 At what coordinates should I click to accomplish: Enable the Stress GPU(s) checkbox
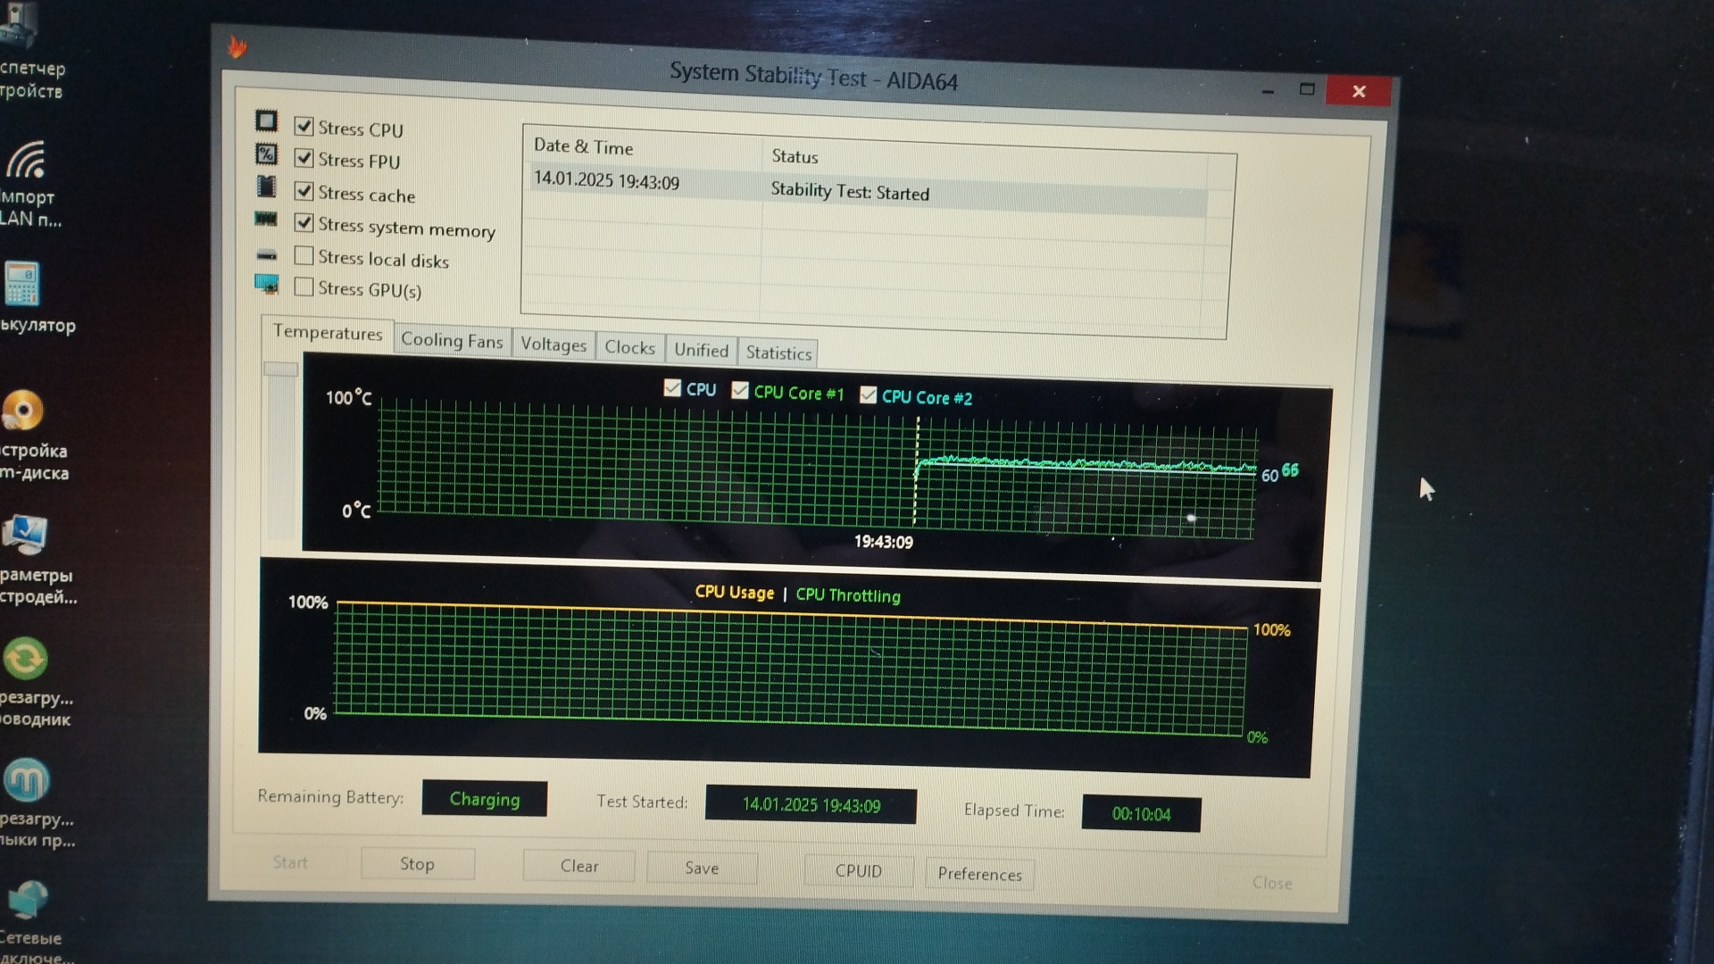click(x=304, y=287)
